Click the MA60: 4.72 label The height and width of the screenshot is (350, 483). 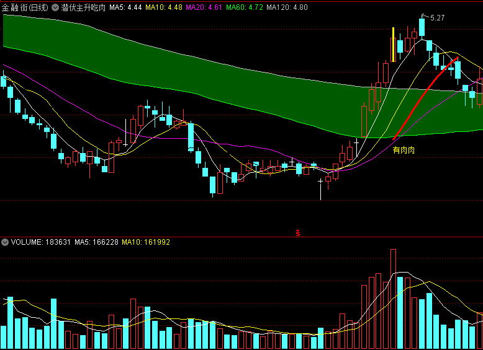pyautogui.click(x=245, y=7)
